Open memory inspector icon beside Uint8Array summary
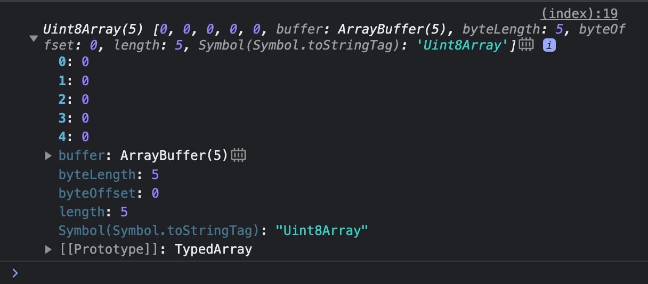Viewport: 648px width, 284px height. pos(526,45)
